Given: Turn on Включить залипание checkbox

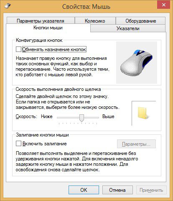Looking at the screenshot, I should pyautogui.click(x=18, y=144).
